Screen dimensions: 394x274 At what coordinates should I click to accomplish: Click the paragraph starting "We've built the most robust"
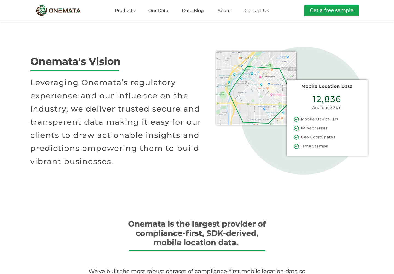tap(197, 271)
